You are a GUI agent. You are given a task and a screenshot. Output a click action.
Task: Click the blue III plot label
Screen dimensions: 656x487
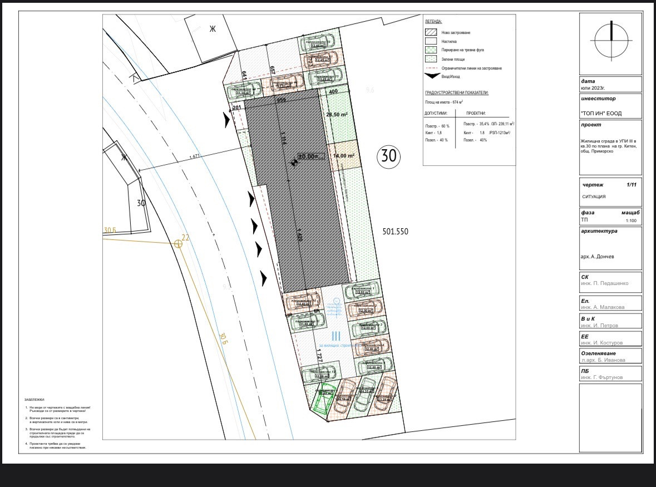pos(336,336)
